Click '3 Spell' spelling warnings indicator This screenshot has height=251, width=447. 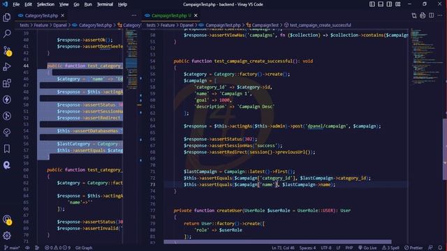click(x=390, y=248)
